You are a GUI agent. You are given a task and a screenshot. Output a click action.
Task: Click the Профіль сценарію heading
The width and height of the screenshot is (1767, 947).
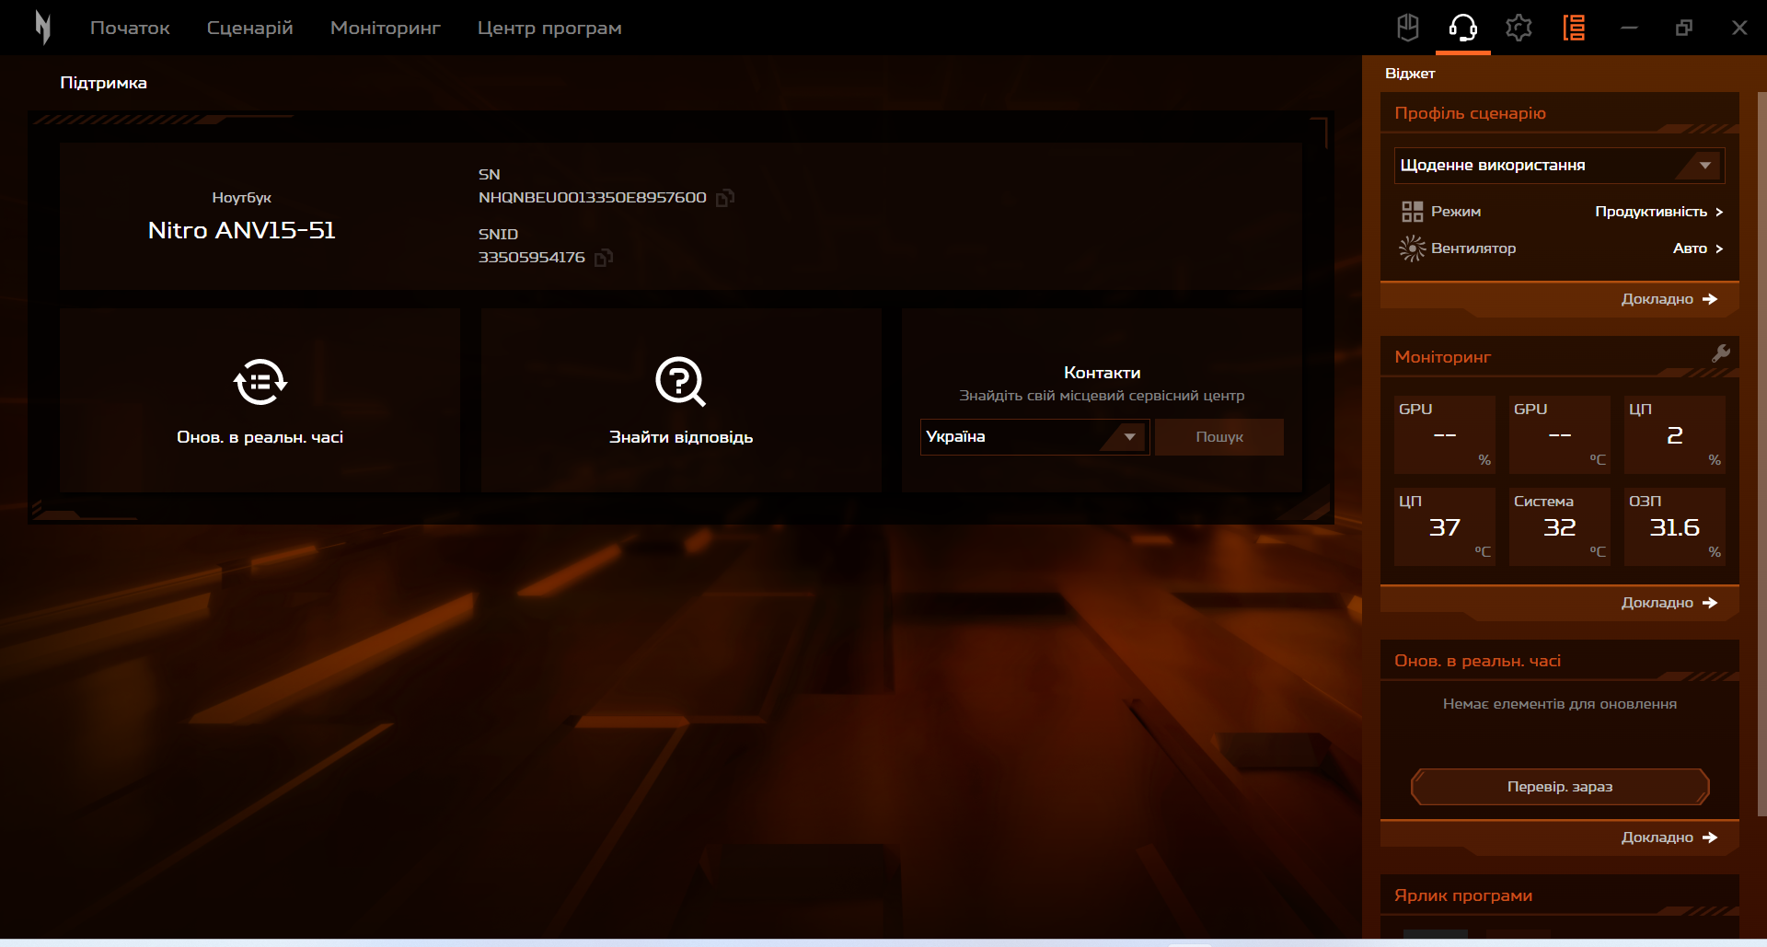click(1470, 113)
